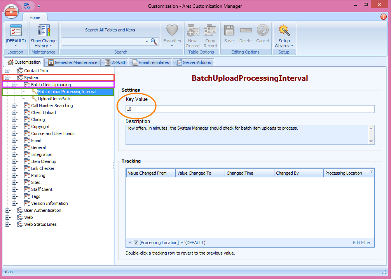Open the Favorites heart icon

[172, 33]
